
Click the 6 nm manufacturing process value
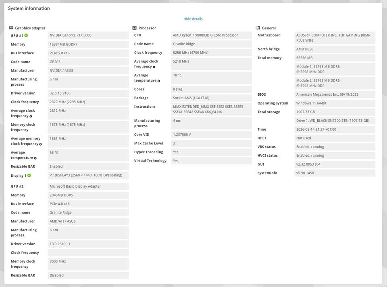(x=88, y=233)
